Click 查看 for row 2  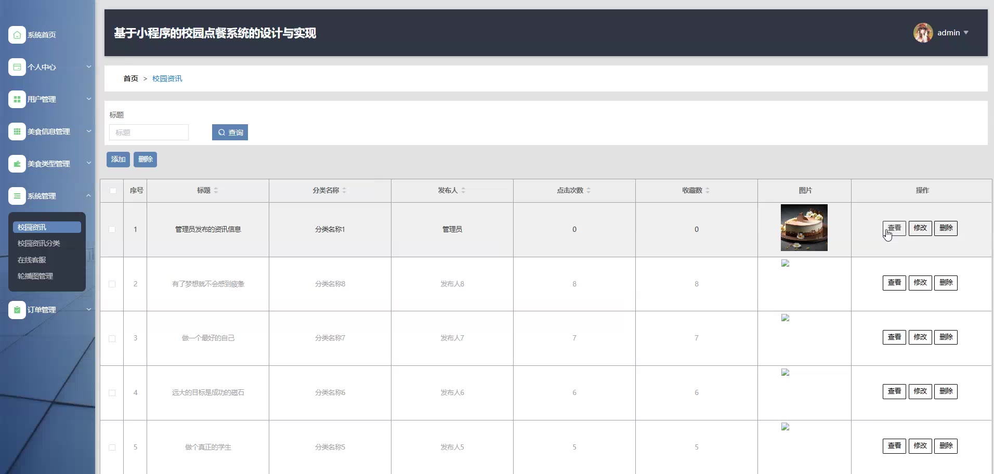pos(894,283)
